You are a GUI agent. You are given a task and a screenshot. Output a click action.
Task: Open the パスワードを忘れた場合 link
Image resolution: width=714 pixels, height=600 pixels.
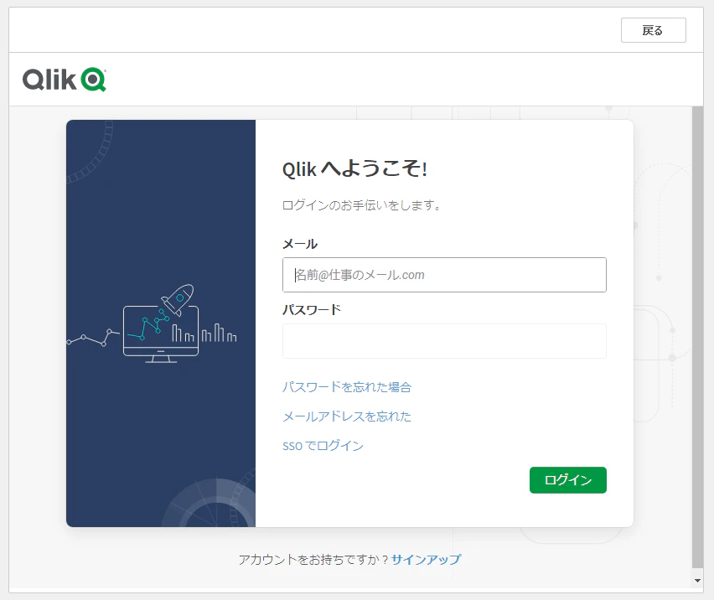tap(347, 387)
